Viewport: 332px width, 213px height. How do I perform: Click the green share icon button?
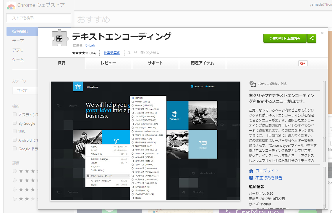click(312, 38)
